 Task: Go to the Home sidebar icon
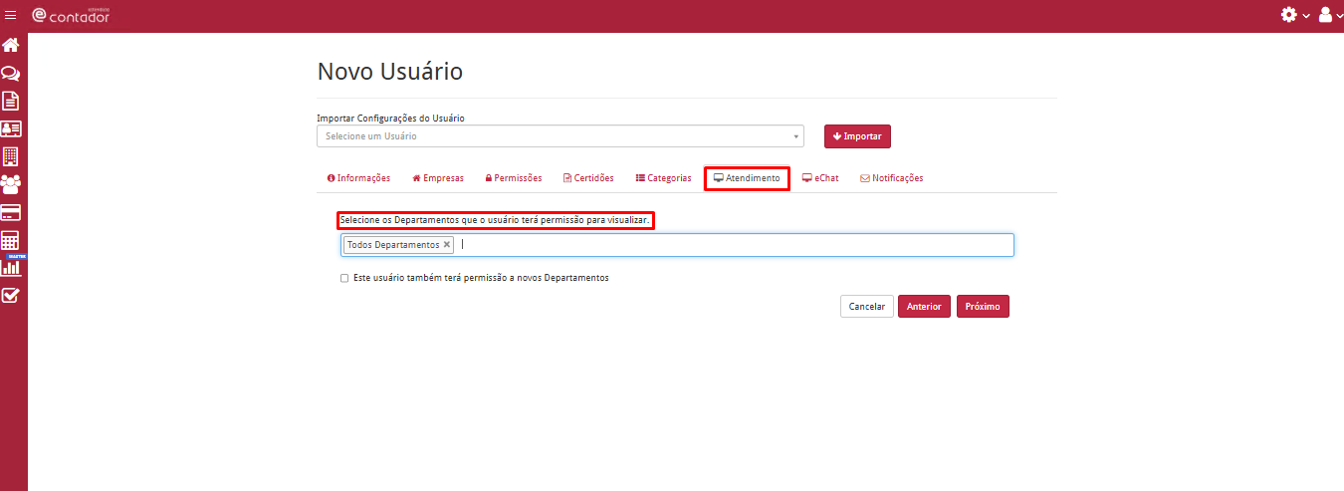[x=11, y=45]
